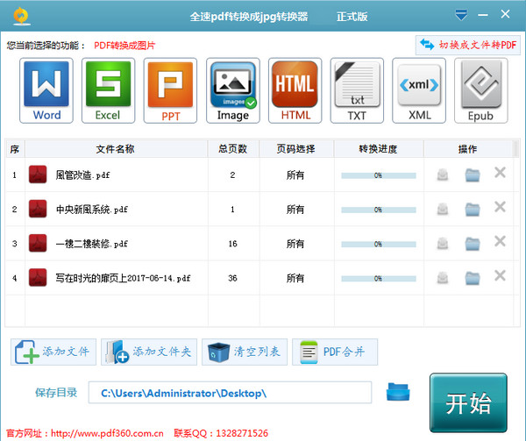Click page selection 所有 for 一樓二樓裝修.pdf

[x=295, y=244]
